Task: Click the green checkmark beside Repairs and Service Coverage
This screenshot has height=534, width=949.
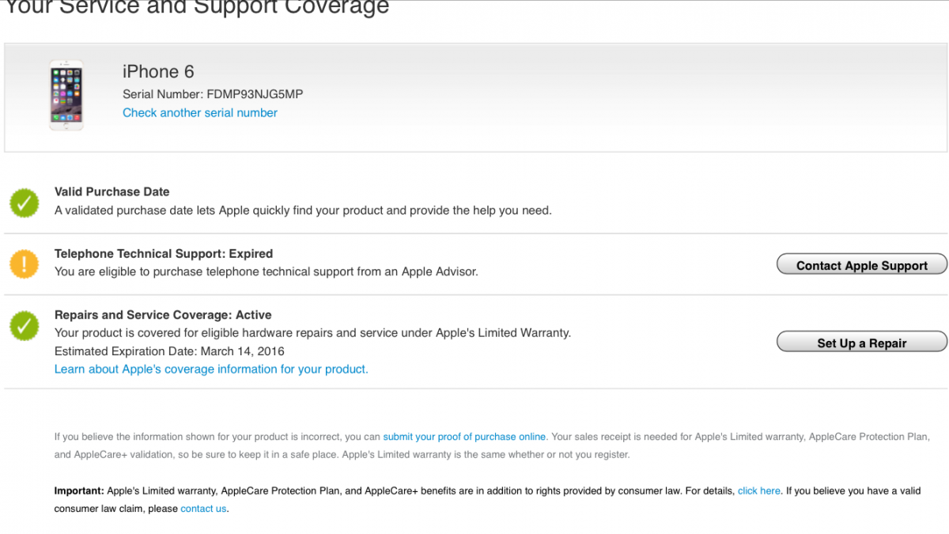Action: (x=25, y=326)
